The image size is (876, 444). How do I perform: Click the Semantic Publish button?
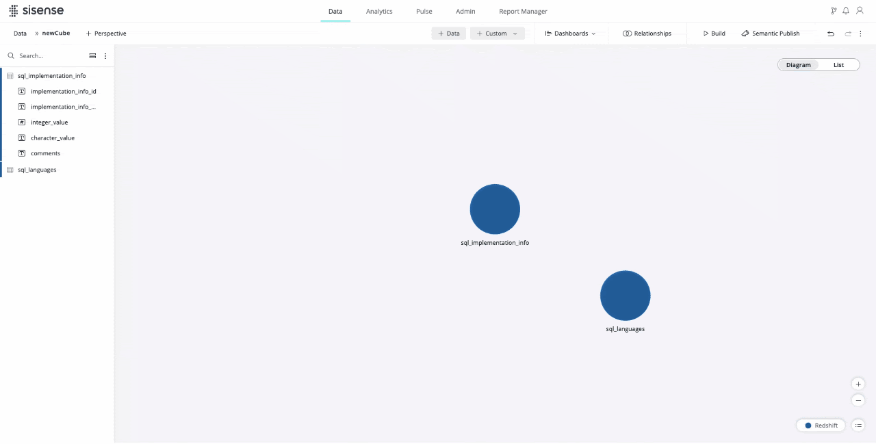(x=770, y=34)
